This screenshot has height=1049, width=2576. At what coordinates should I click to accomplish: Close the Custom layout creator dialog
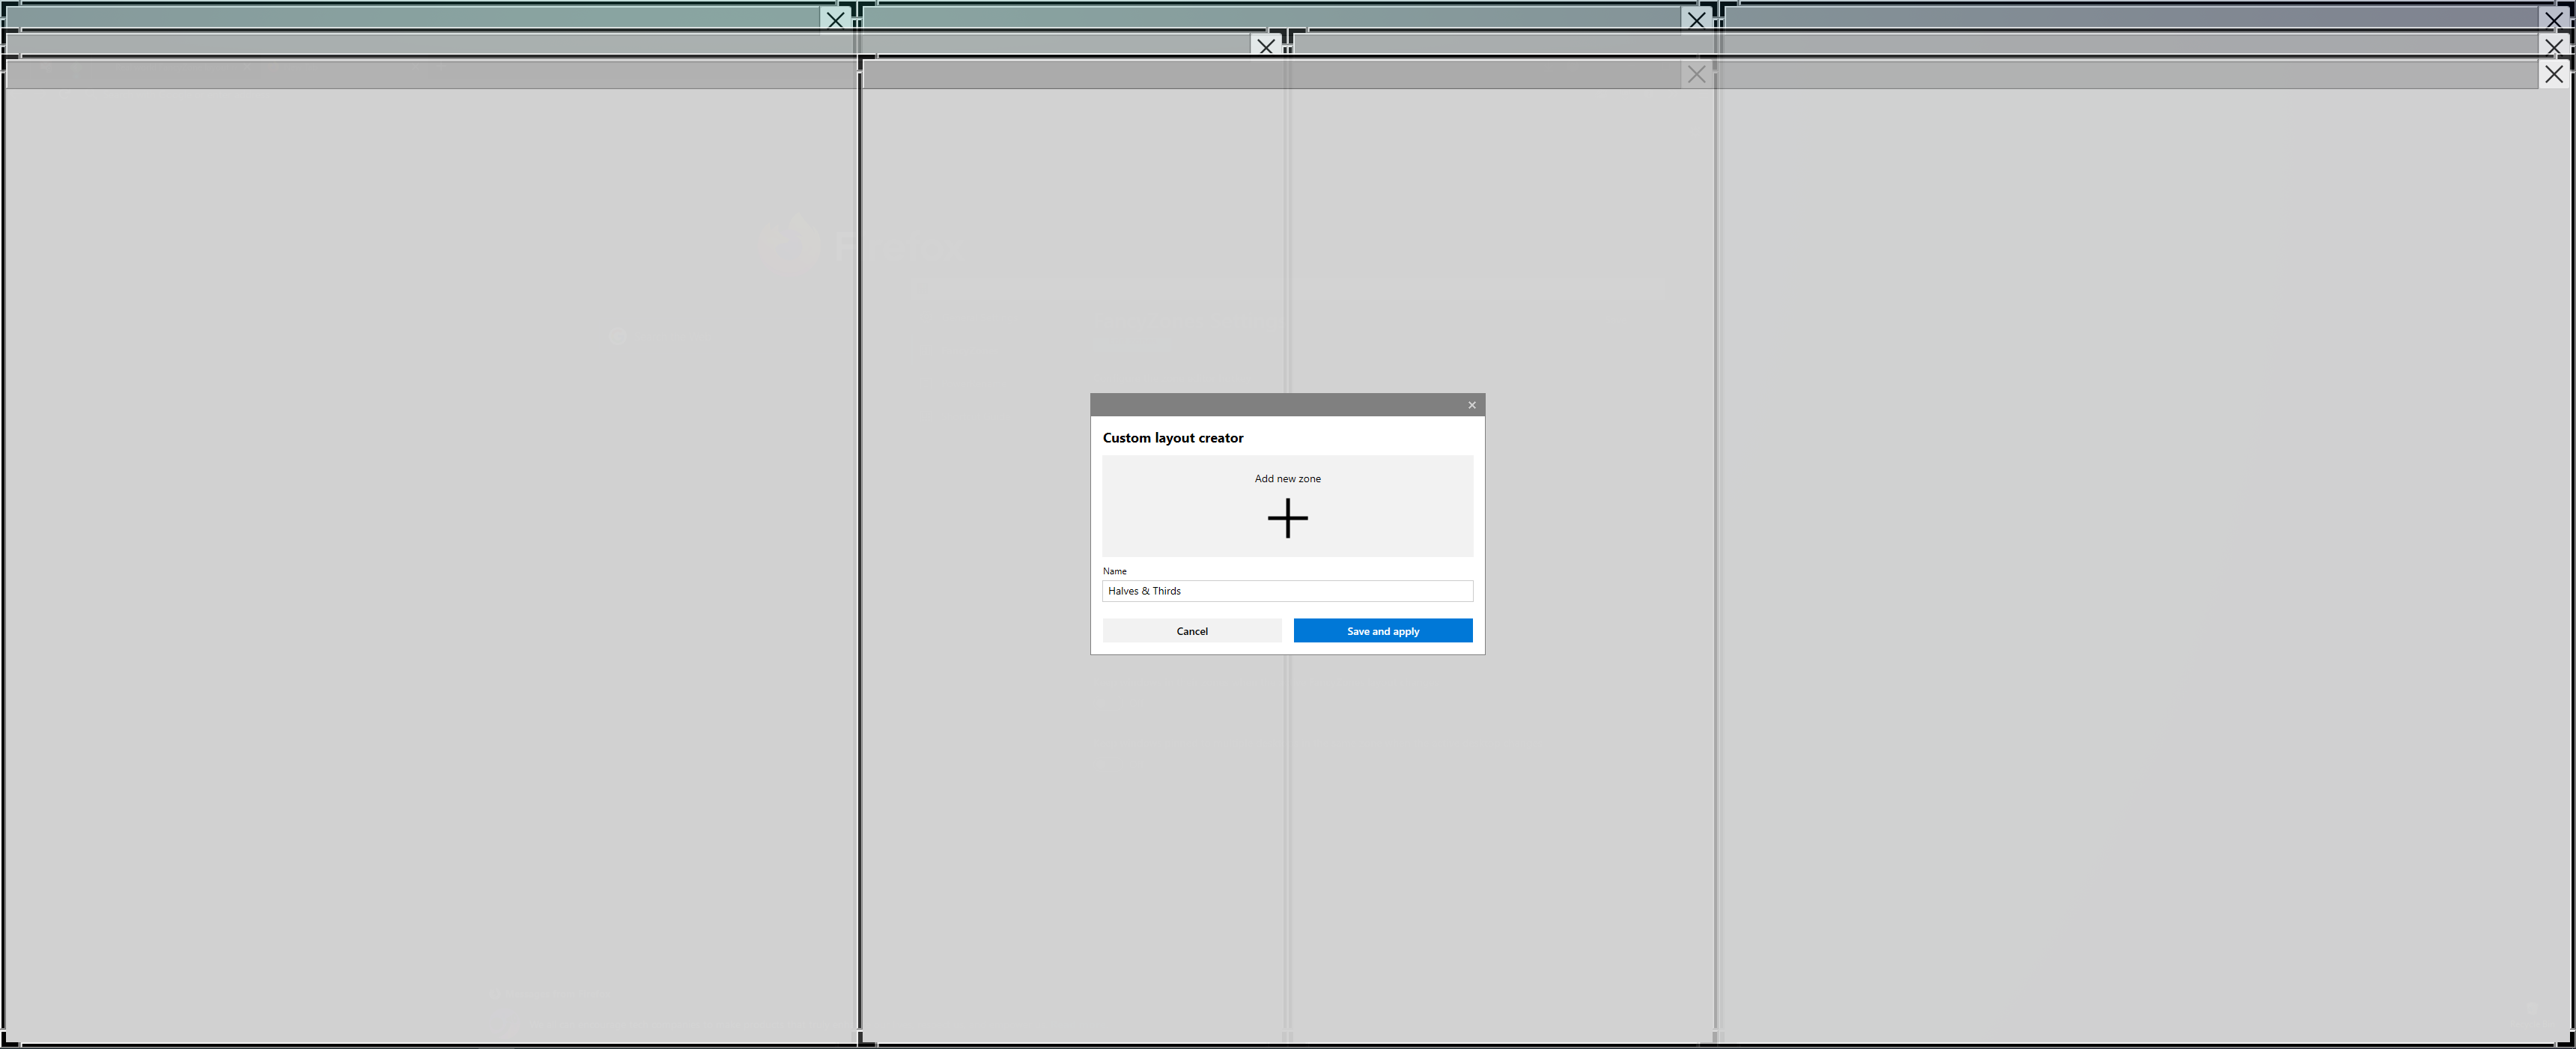1471,405
